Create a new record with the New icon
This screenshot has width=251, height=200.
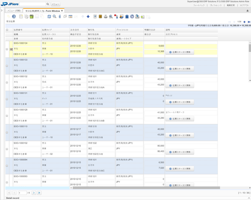click(x=21, y=17)
